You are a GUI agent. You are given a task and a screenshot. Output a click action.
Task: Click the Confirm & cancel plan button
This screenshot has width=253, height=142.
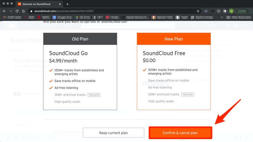pyautogui.click(x=180, y=133)
